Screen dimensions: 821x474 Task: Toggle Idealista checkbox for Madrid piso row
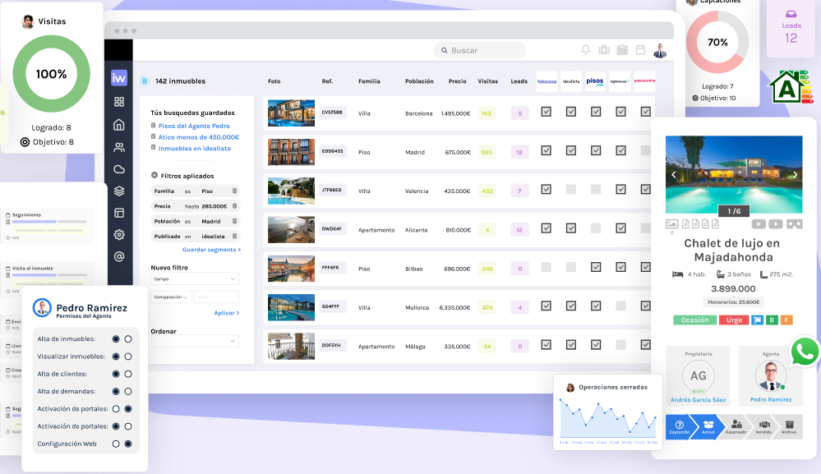click(x=570, y=151)
